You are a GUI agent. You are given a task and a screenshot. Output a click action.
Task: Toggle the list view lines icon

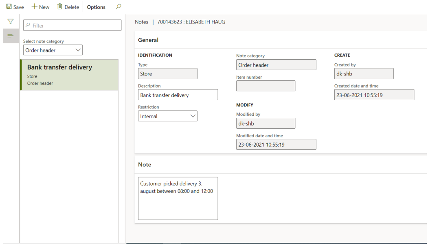pos(11,36)
